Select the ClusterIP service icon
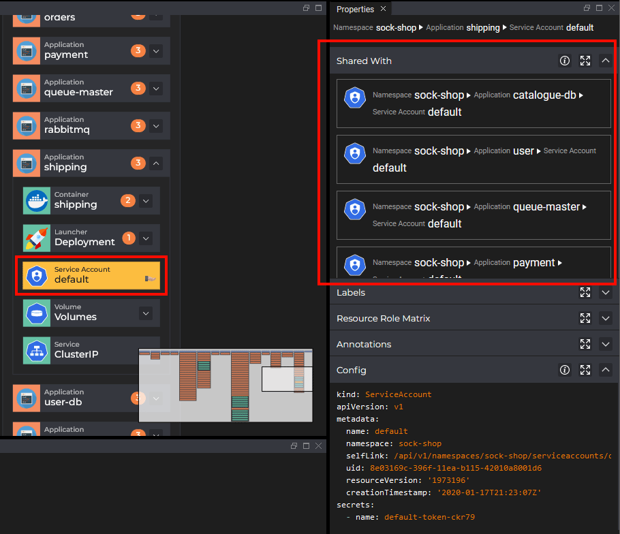The width and height of the screenshot is (620, 534). 37,351
